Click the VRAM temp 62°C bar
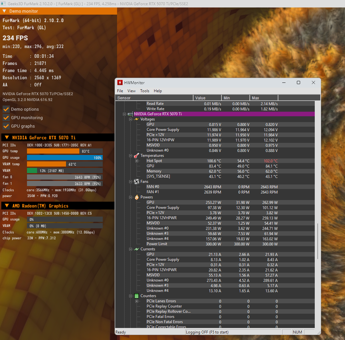This screenshot has height=340, width=345. pos(65,164)
